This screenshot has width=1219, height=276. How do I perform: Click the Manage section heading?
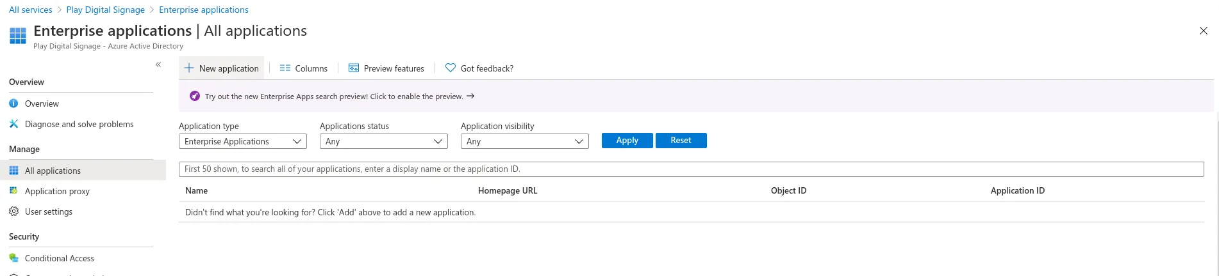click(24, 149)
